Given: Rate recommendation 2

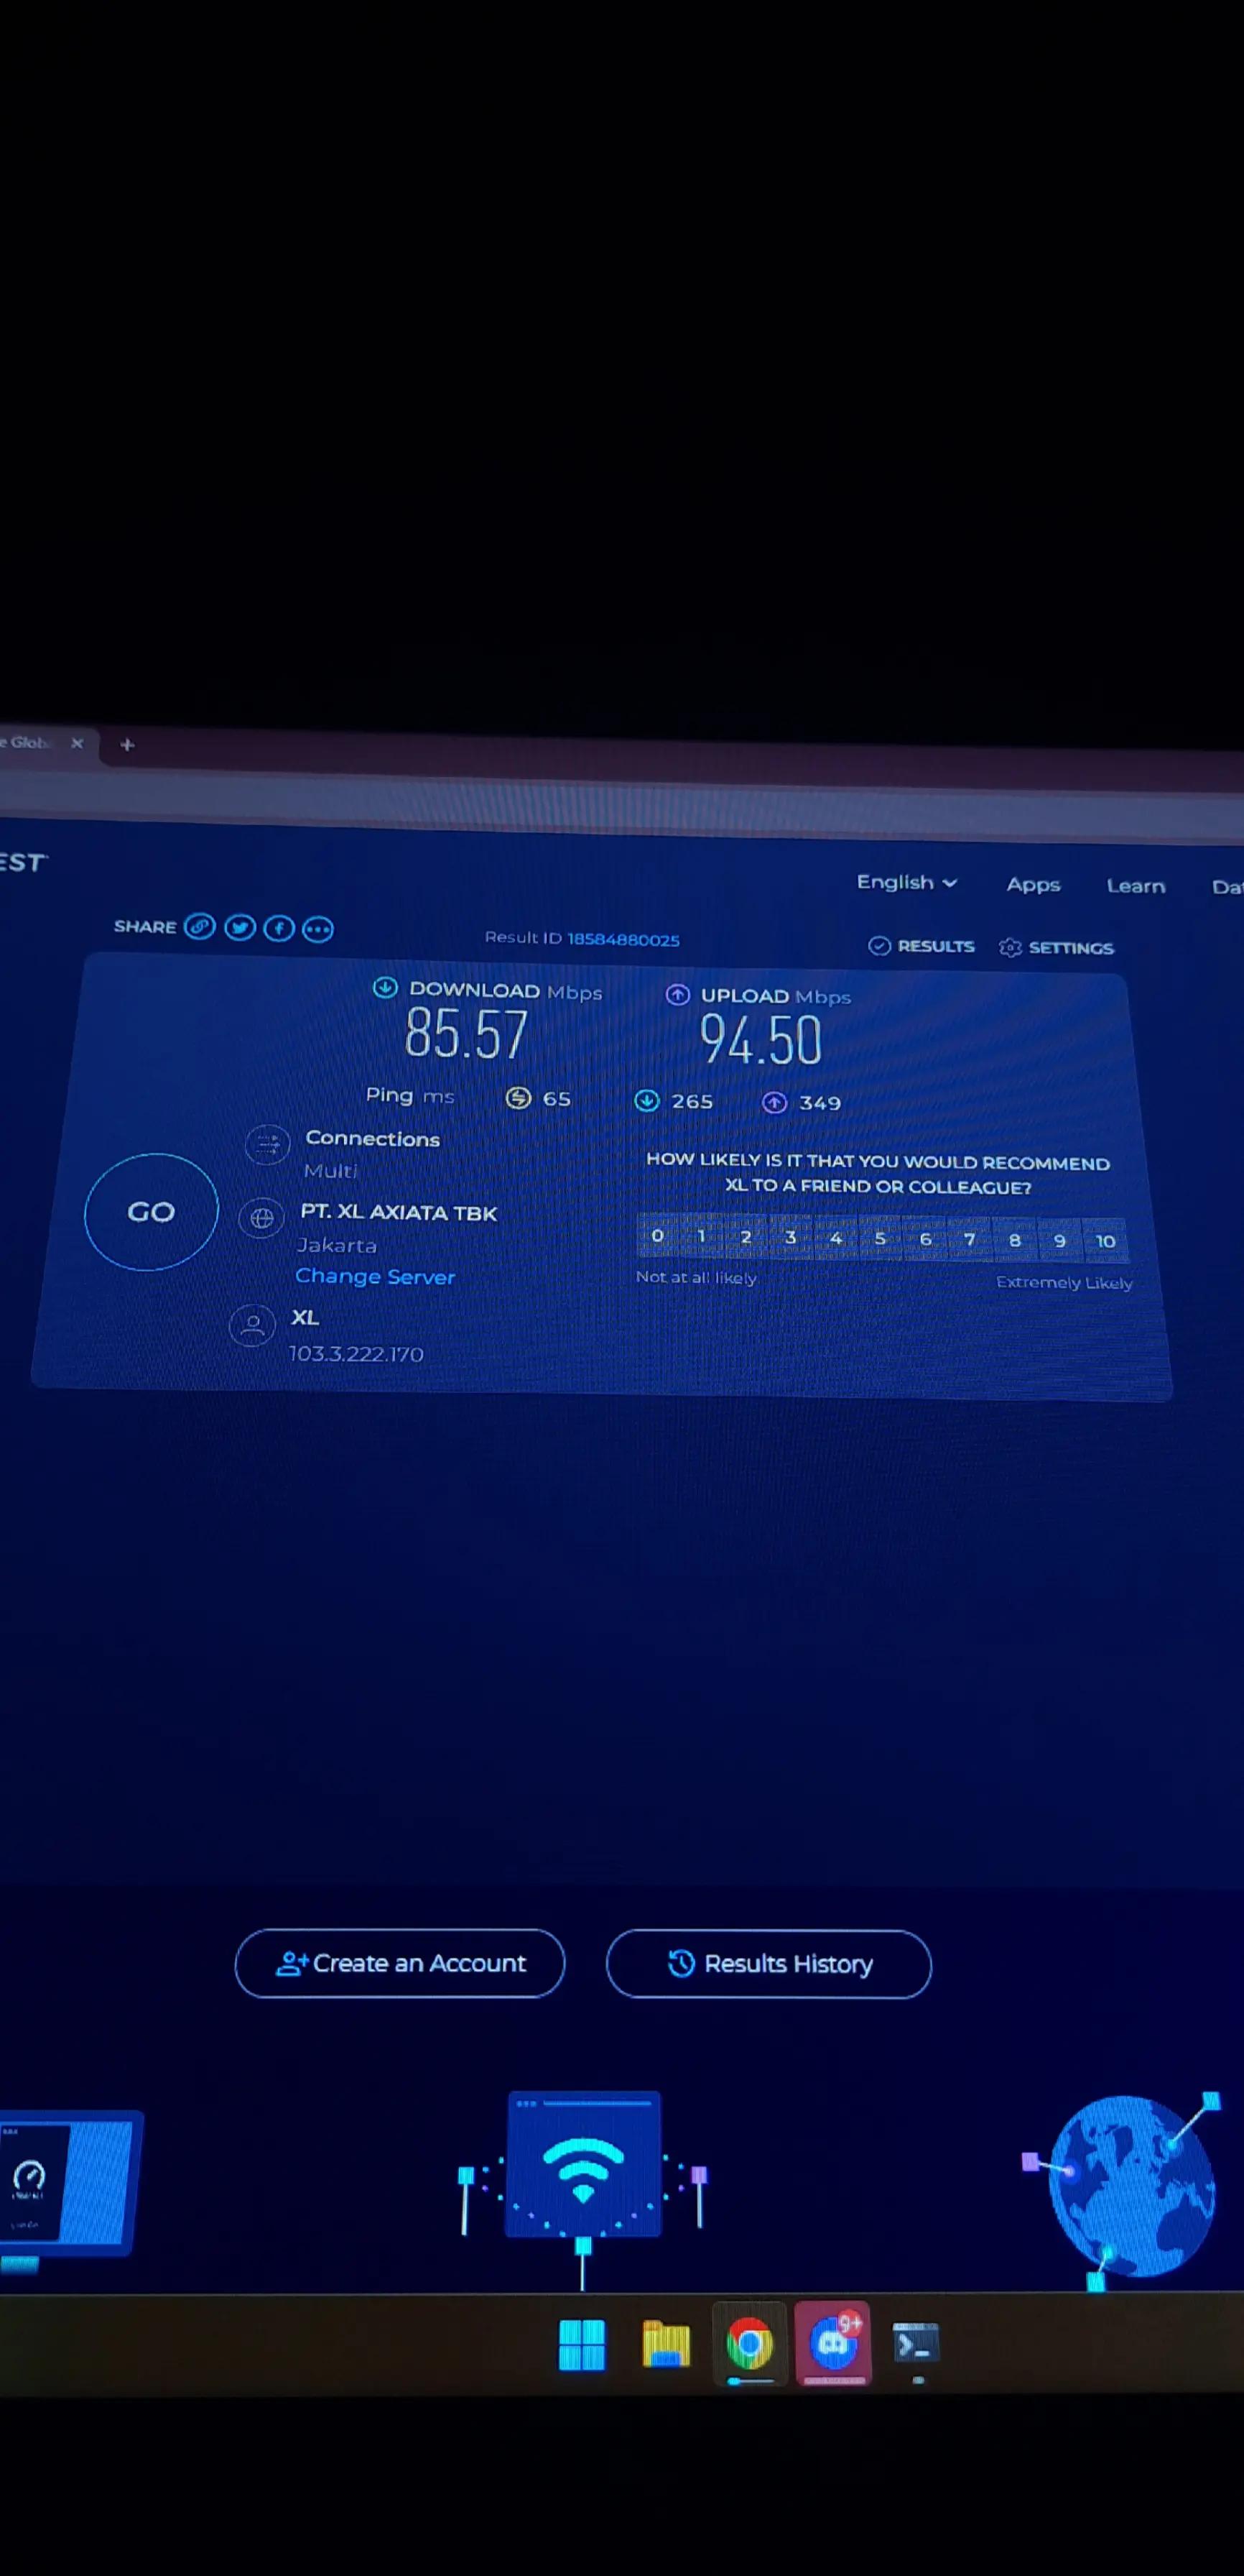Looking at the screenshot, I should click(746, 1237).
